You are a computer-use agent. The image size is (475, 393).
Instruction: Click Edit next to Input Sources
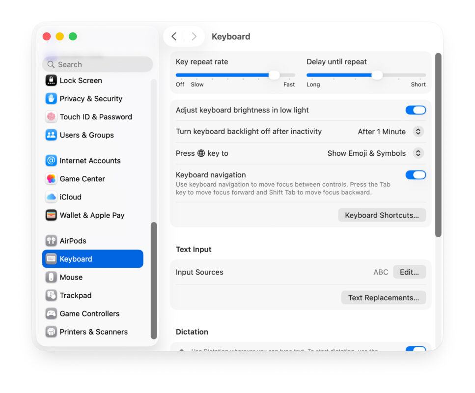click(409, 272)
